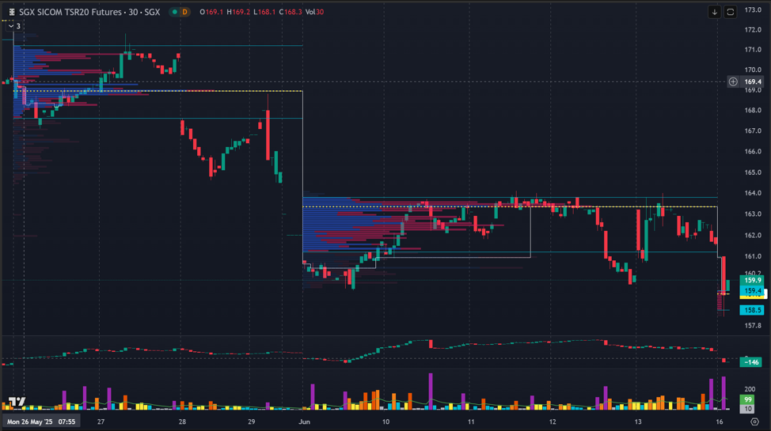Click the green 99 volume value label
771x431 pixels.
click(x=747, y=399)
